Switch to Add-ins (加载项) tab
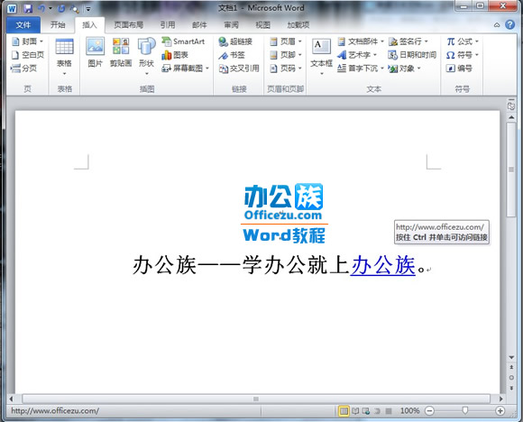 [x=298, y=24]
